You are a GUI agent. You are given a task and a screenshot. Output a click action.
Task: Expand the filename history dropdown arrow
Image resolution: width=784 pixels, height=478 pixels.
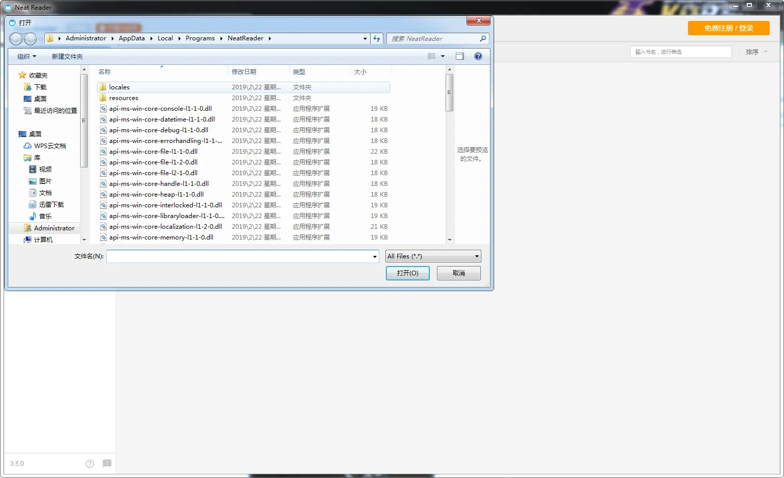(x=375, y=257)
